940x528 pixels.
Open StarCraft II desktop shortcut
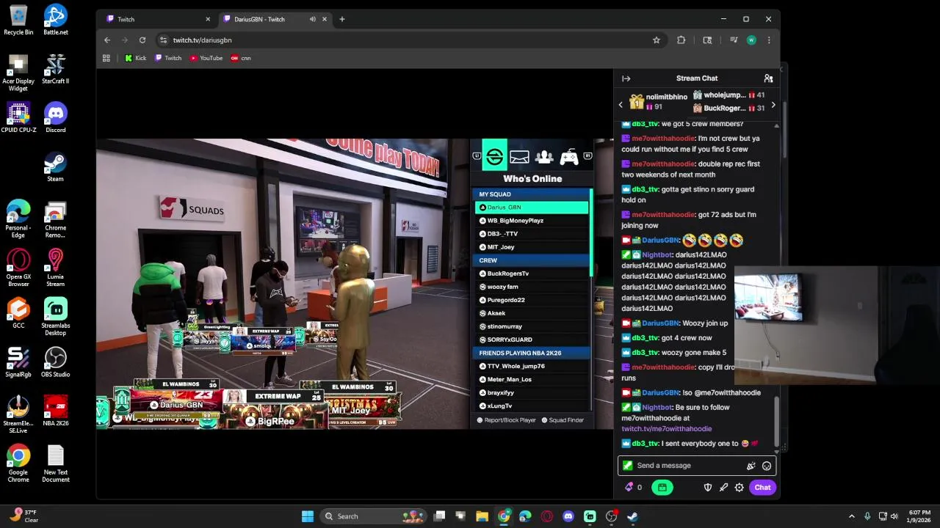click(56, 69)
